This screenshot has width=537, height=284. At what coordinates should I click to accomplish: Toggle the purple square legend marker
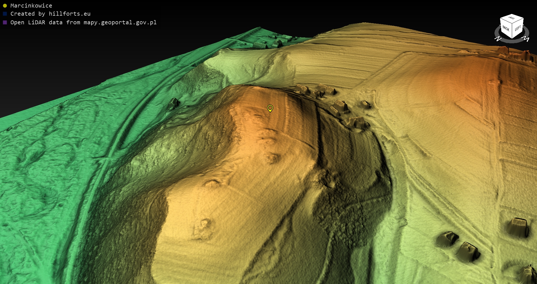point(5,22)
